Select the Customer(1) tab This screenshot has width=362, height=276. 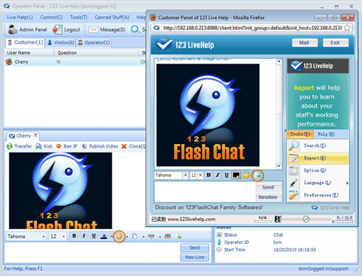(x=25, y=43)
